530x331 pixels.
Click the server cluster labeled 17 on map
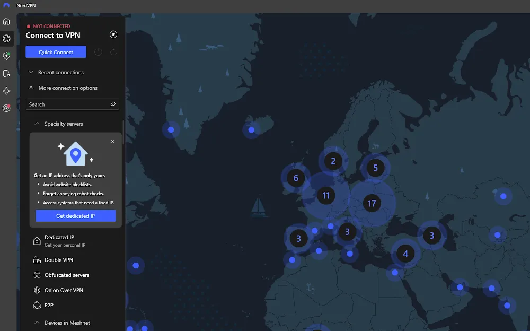pyautogui.click(x=372, y=203)
